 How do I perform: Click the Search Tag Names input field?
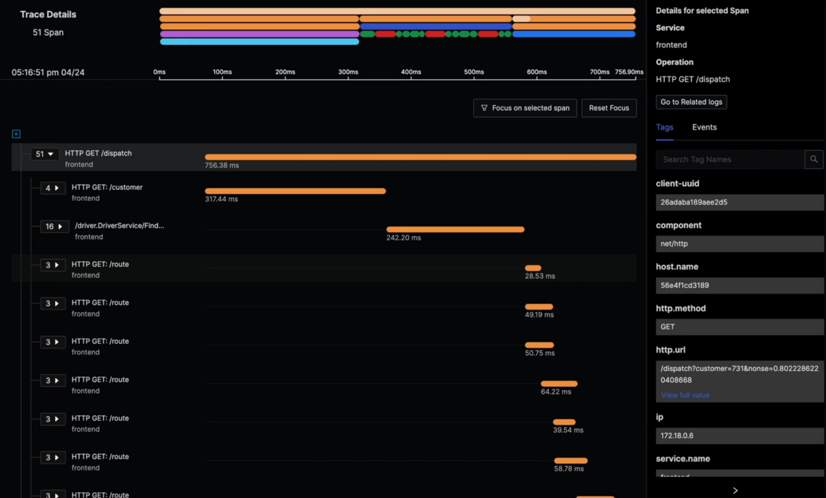(x=730, y=159)
